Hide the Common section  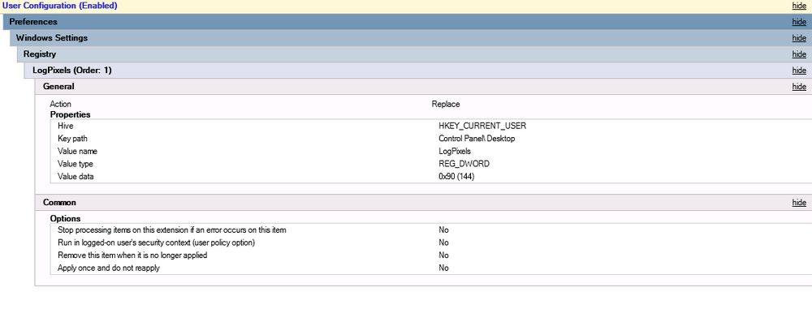pyautogui.click(x=799, y=203)
